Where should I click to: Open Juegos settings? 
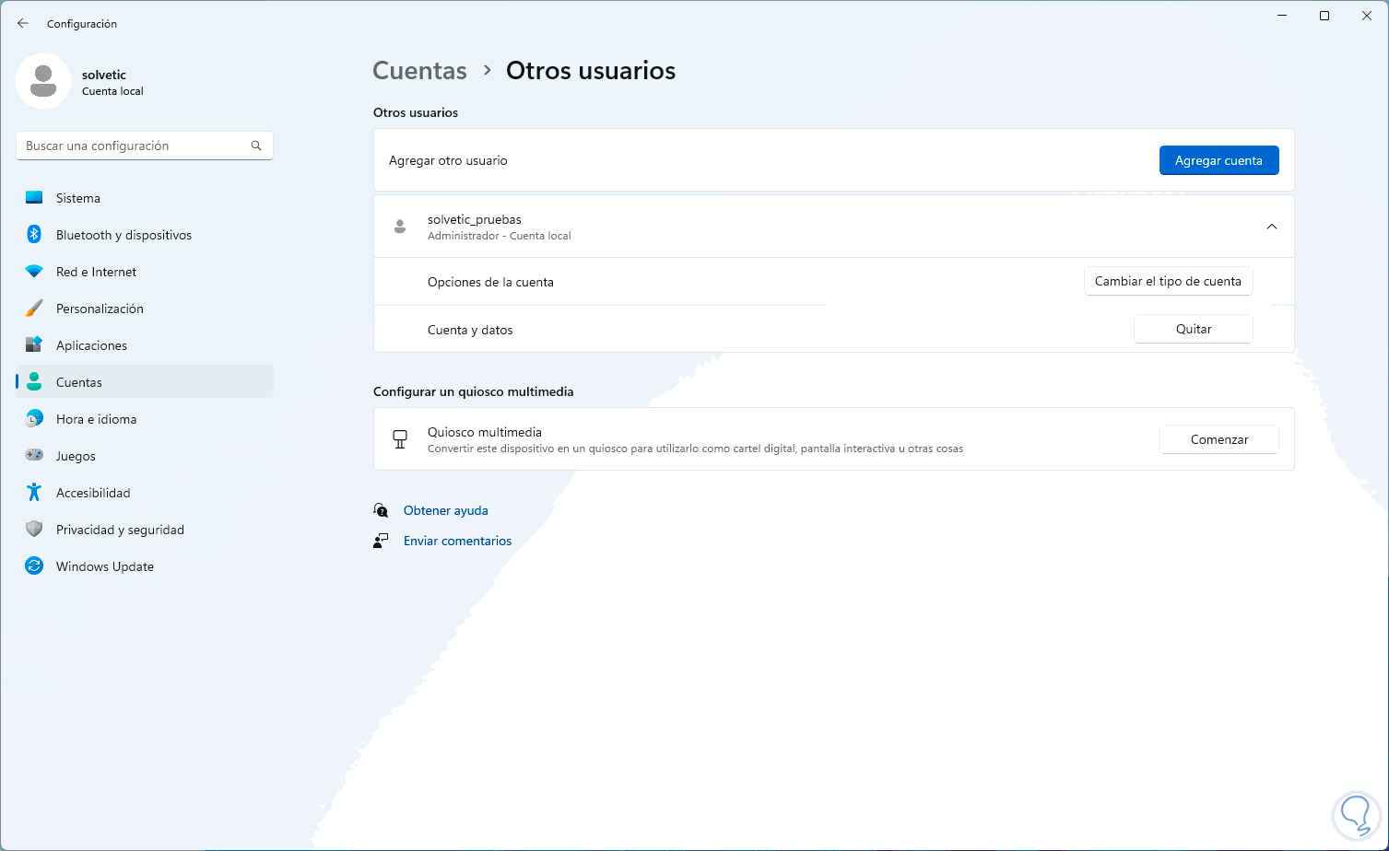click(x=145, y=456)
